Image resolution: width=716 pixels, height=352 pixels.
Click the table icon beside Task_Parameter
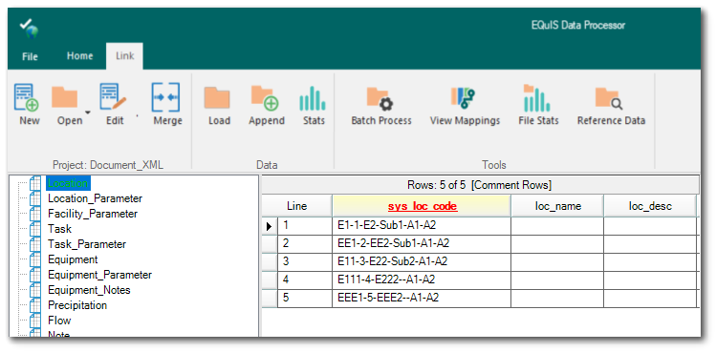pyautogui.click(x=35, y=244)
